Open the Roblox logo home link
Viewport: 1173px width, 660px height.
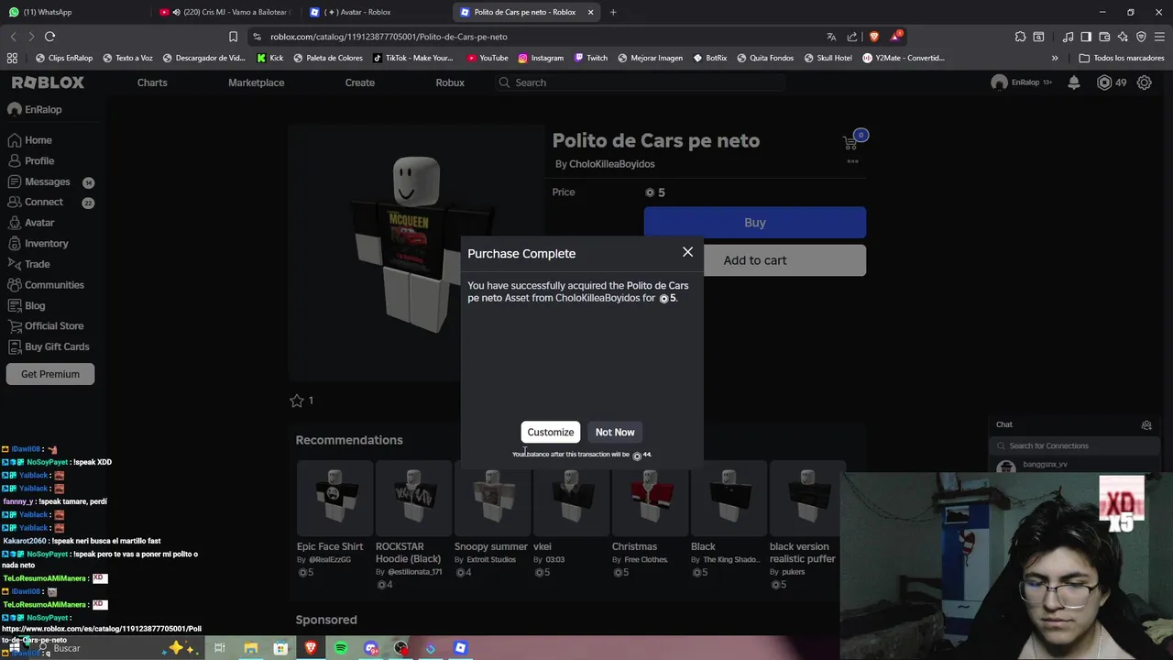(48, 82)
